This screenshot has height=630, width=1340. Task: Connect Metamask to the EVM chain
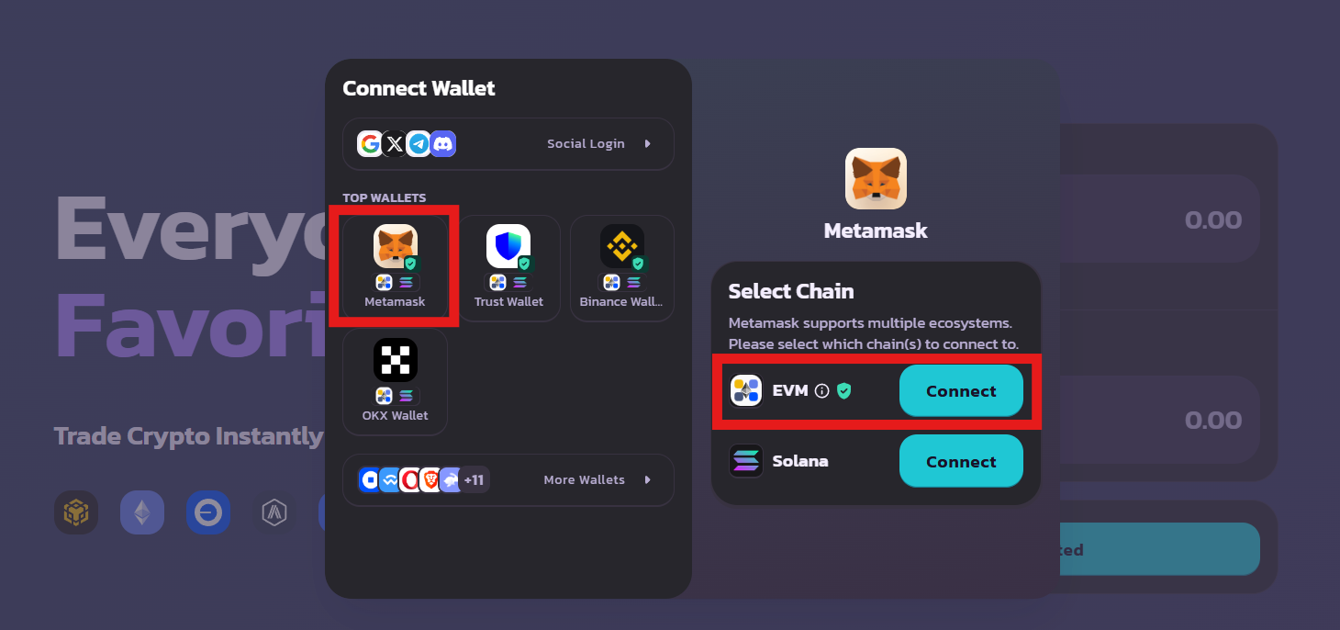[x=961, y=391]
